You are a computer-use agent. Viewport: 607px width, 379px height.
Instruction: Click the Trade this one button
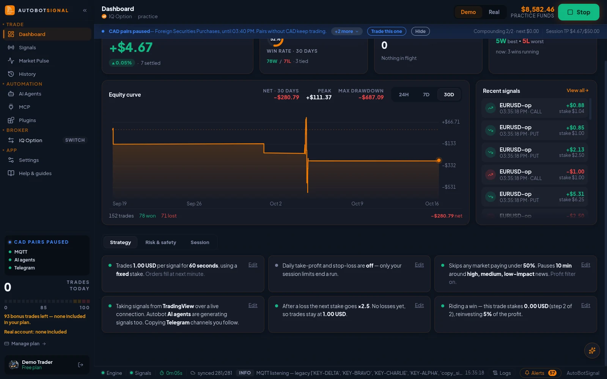[x=387, y=31]
